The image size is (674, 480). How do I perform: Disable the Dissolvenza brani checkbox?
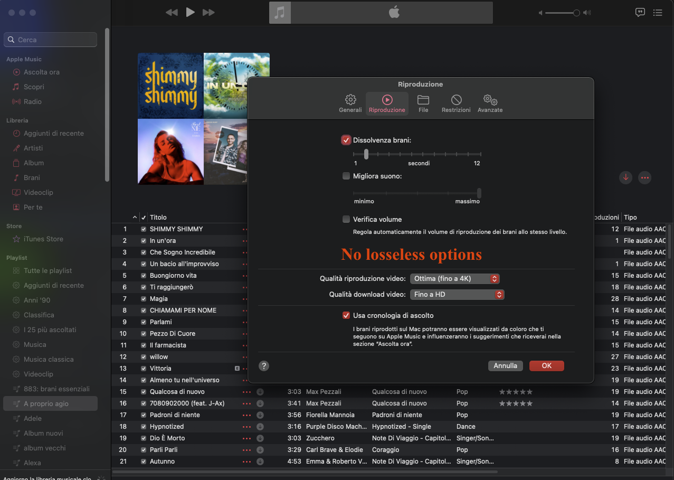click(x=346, y=140)
